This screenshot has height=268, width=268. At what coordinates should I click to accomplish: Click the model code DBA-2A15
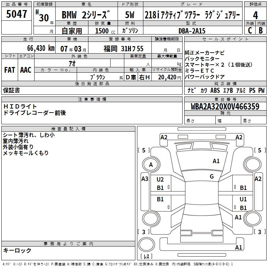[192, 31]
